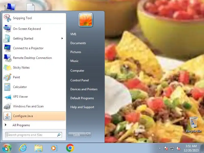The image size is (204, 153).
Task: Open Documents from Start menu
Action: point(78,43)
